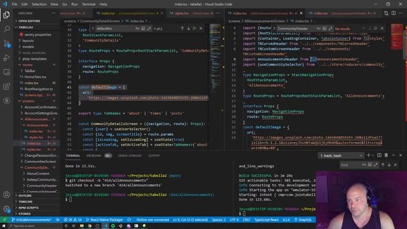Click inside the terminal Find input field

(x=350, y=165)
